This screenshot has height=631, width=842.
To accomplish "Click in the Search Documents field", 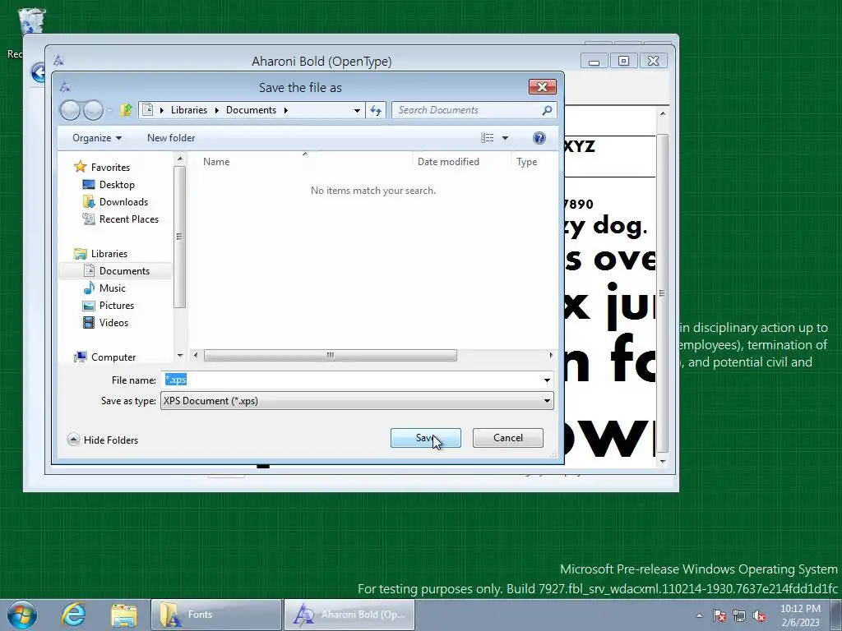I will click(467, 110).
